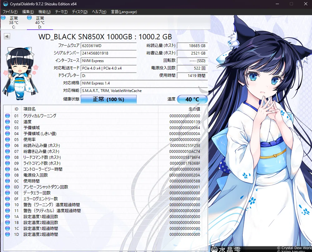Open the ディスク(D) menu
The image size is (312, 252).
[x=80, y=12]
